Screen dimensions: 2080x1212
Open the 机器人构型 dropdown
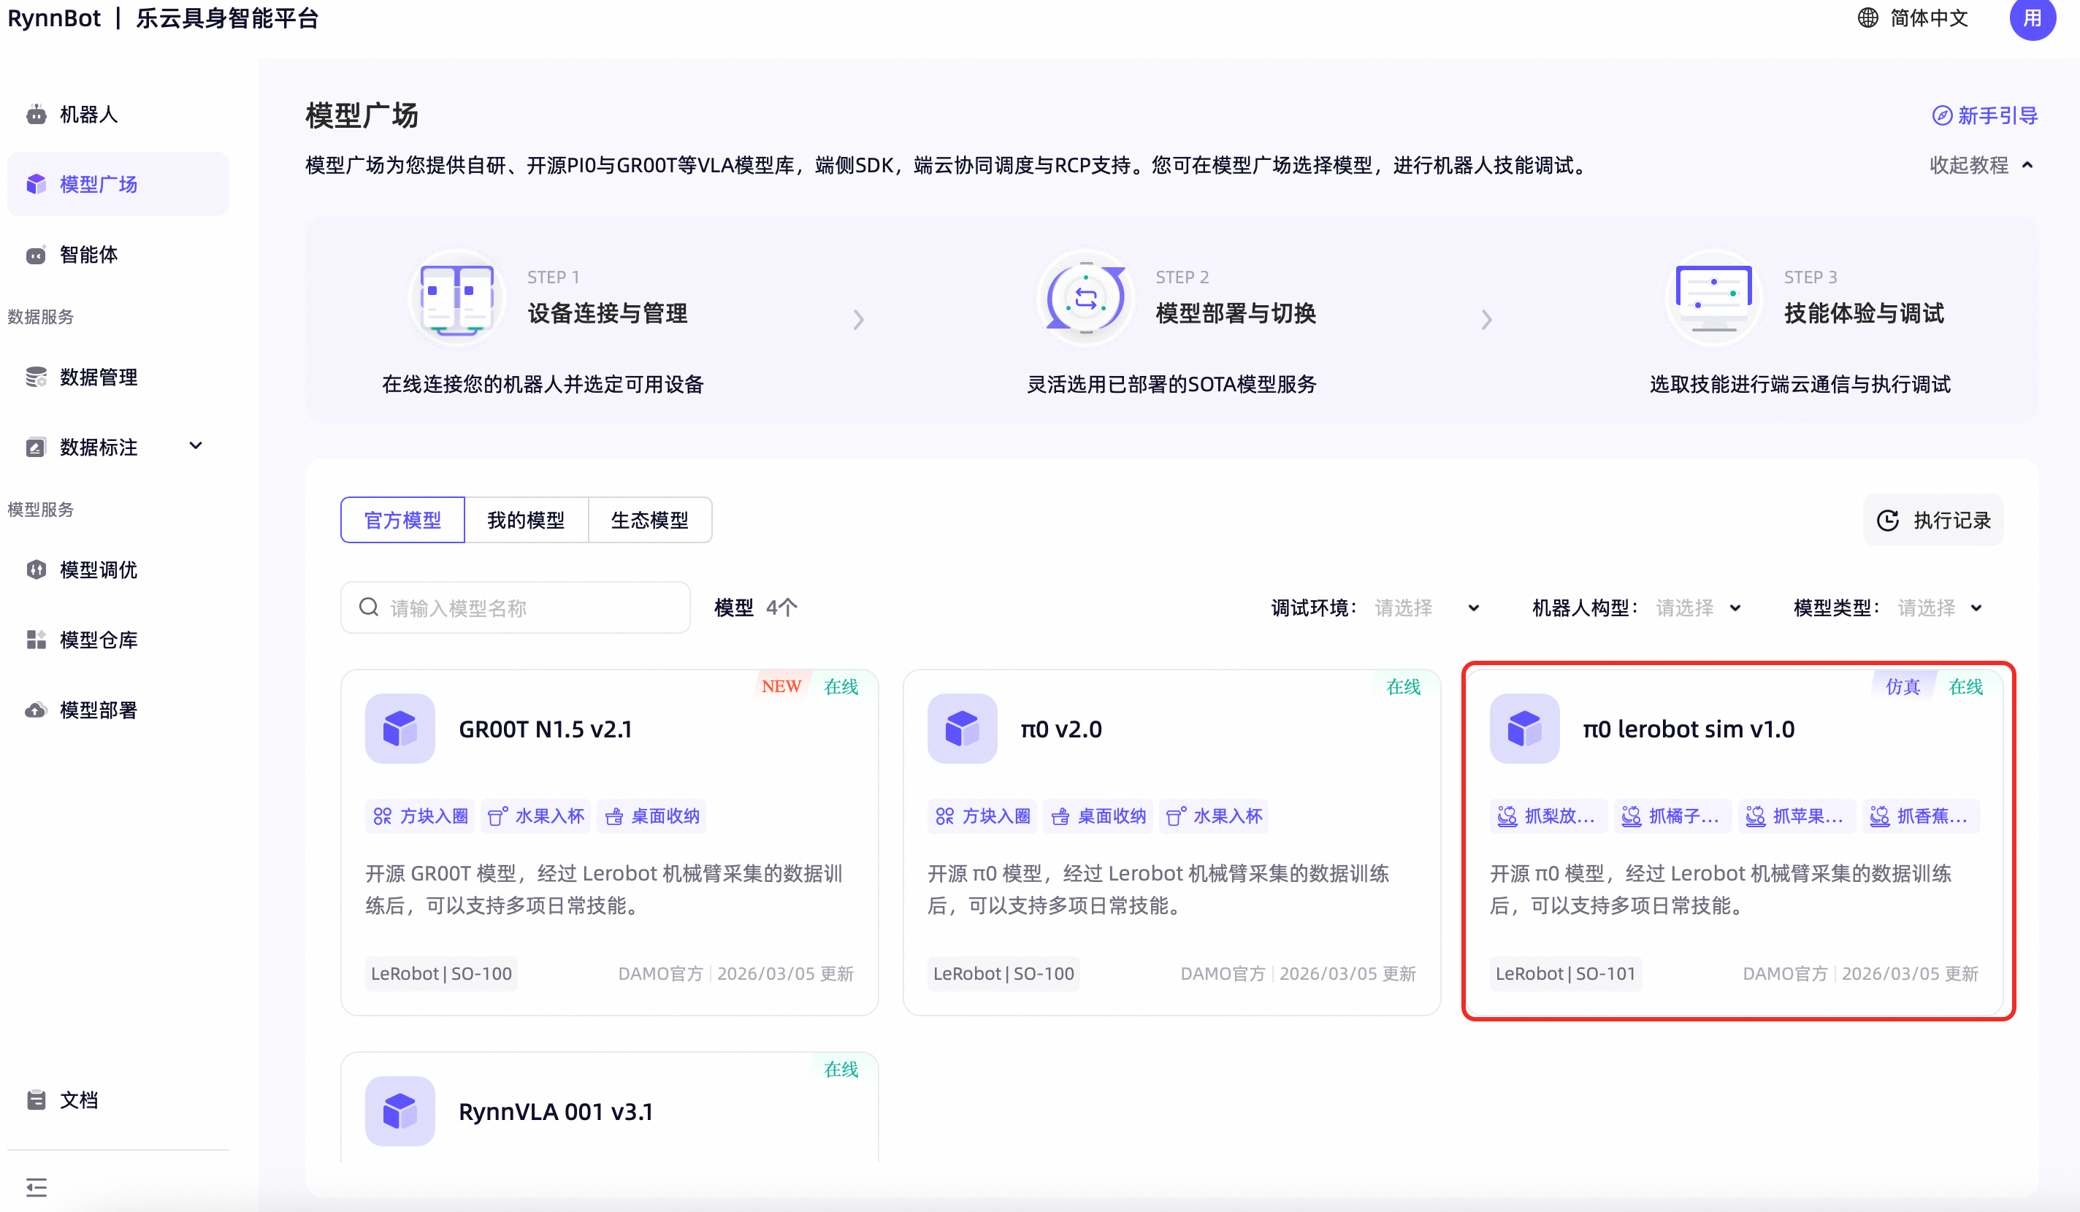click(1699, 608)
